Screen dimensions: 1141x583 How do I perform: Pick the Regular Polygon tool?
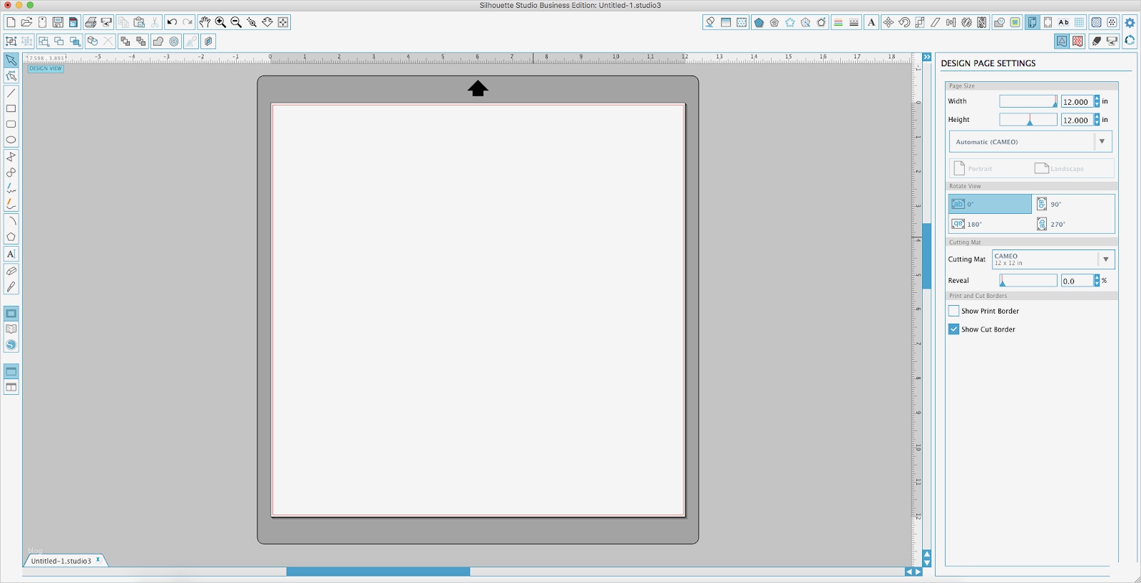click(11, 237)
